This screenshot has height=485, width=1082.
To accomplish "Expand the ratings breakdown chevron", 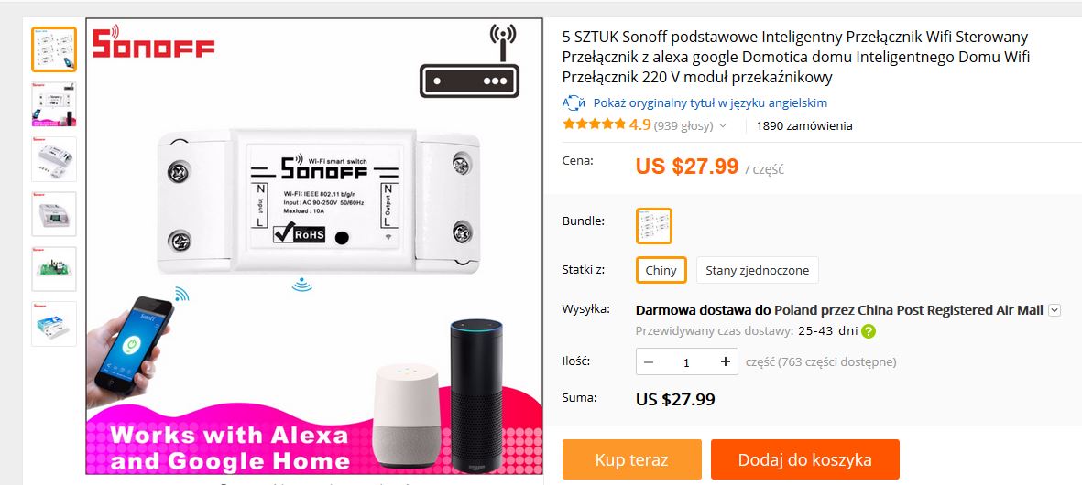I will pyautogui.click(x=723, y=126).
